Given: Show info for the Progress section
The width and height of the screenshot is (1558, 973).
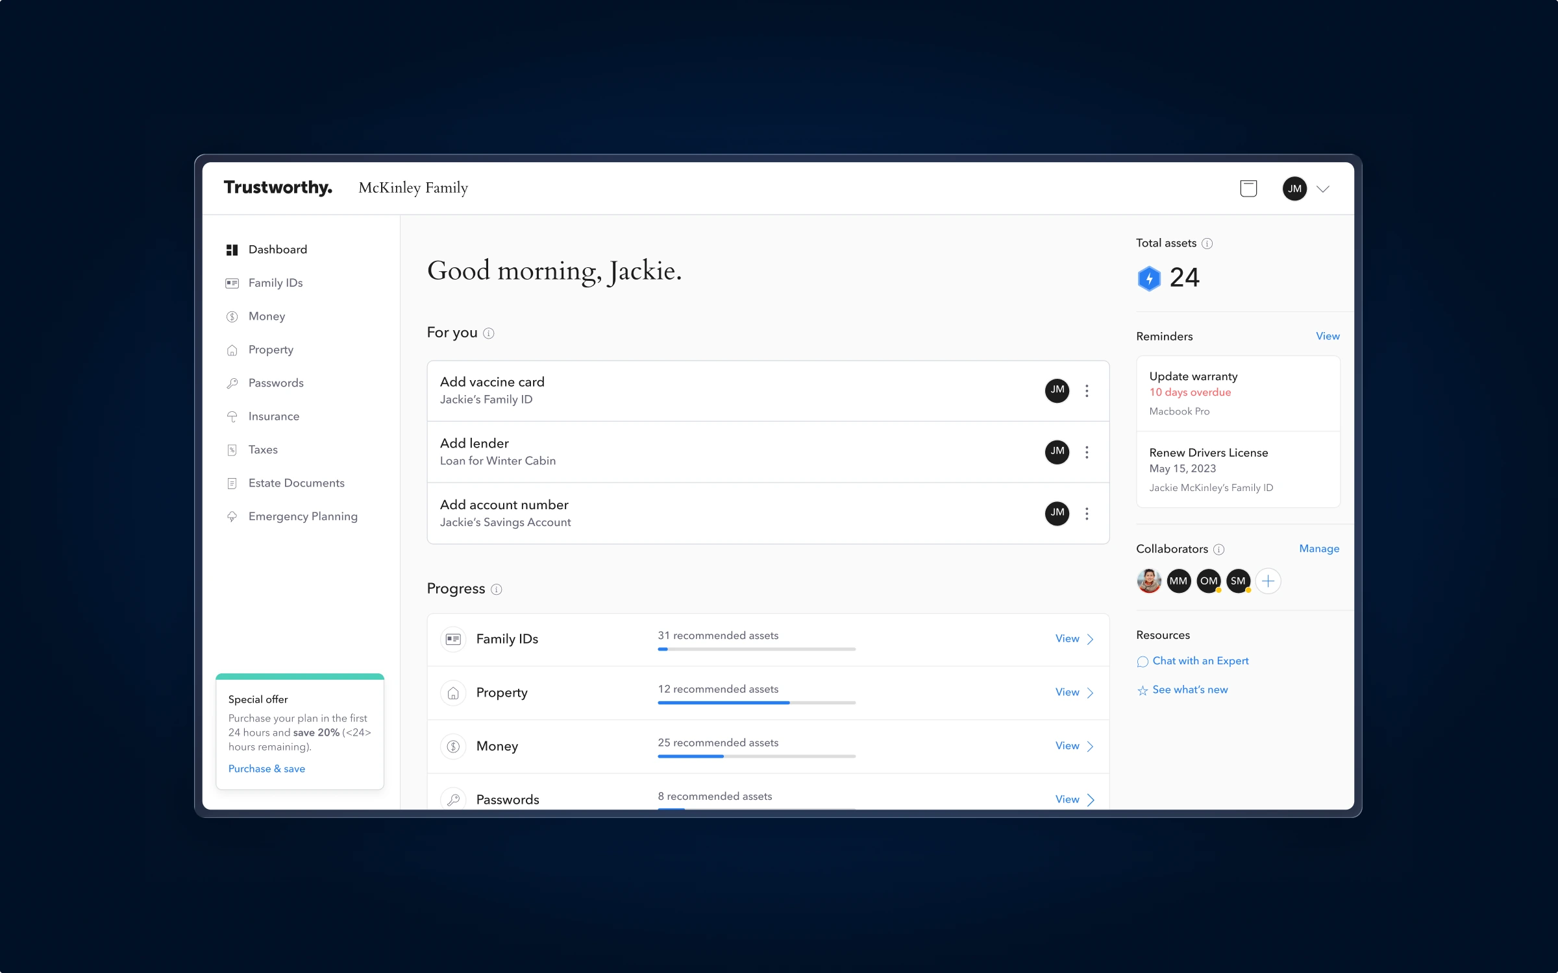Looking at the screenshot, I should tap(497, 590).
